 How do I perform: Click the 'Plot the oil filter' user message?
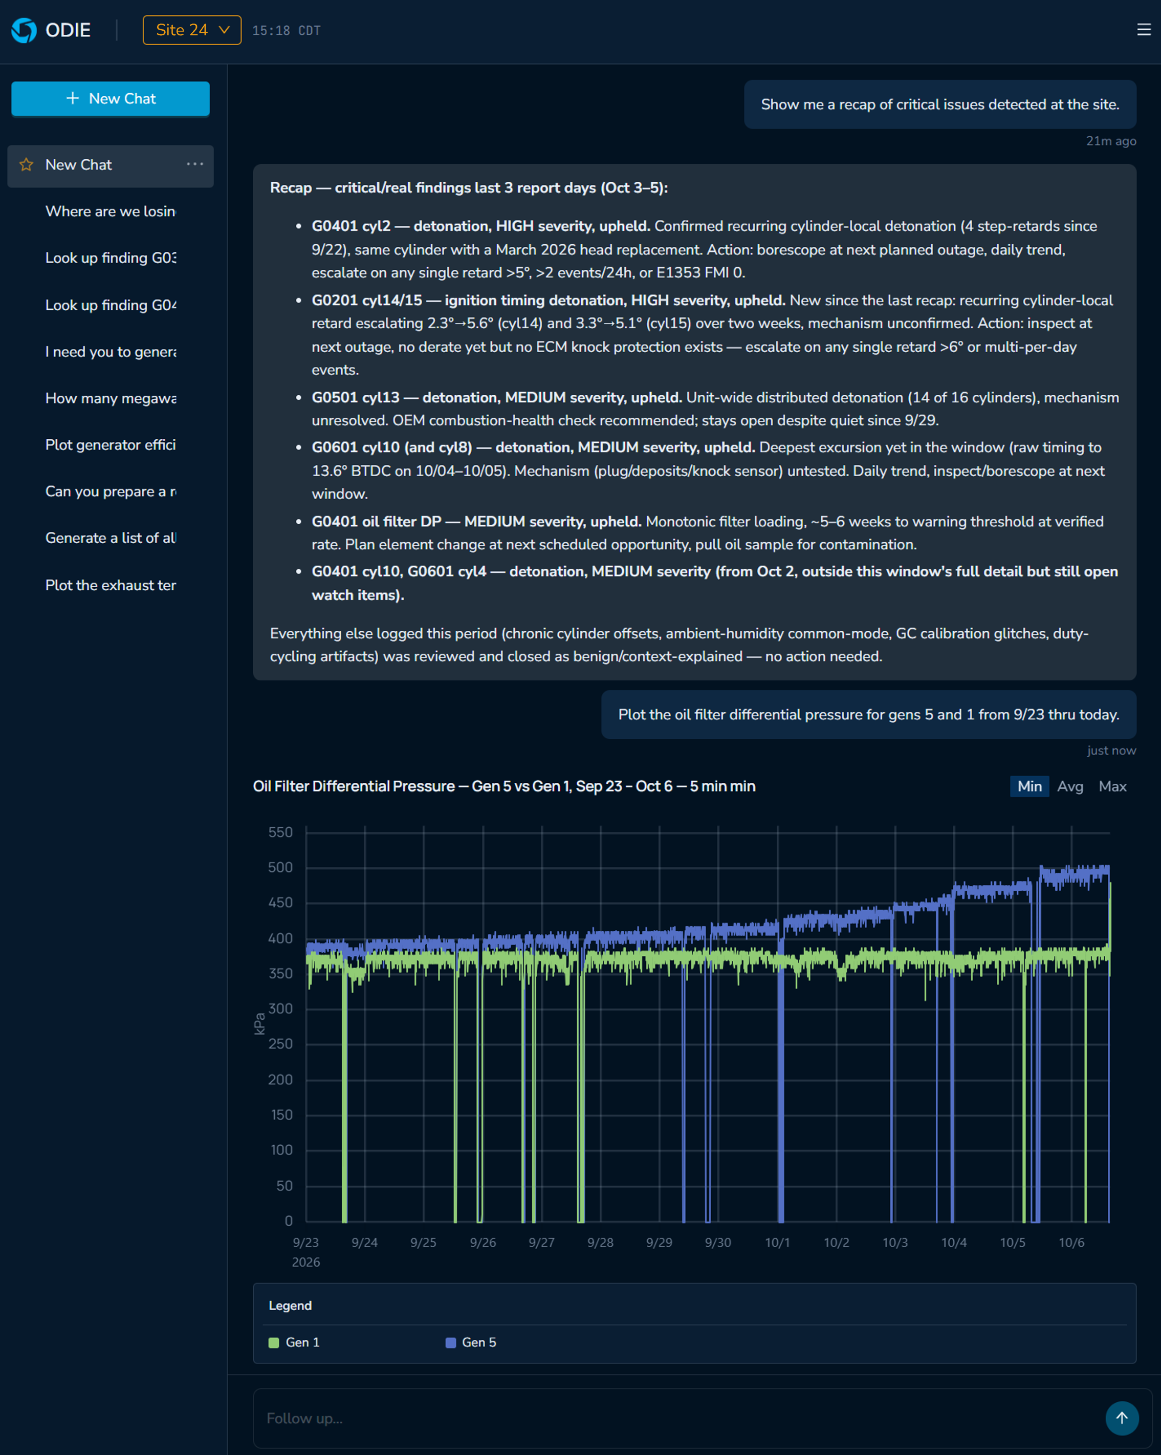coord(868,715)
